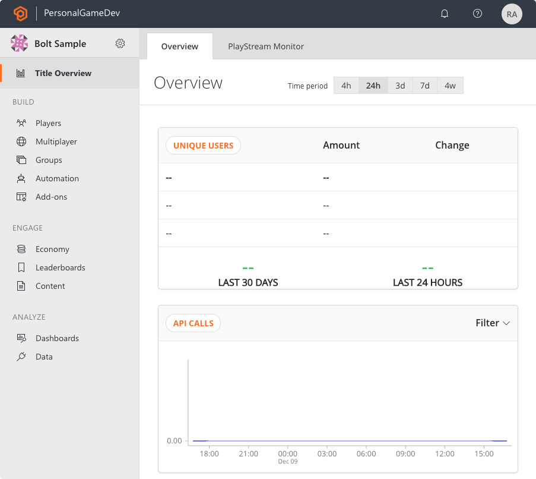The height and width of the screenshot is (479, 536).
Task: Go to the Multiplayer section
Action: tap(56, 141)
